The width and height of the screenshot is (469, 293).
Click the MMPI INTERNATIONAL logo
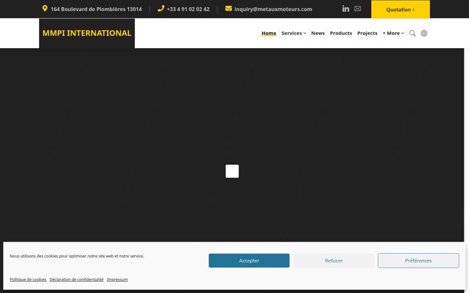tap(87, 33)
